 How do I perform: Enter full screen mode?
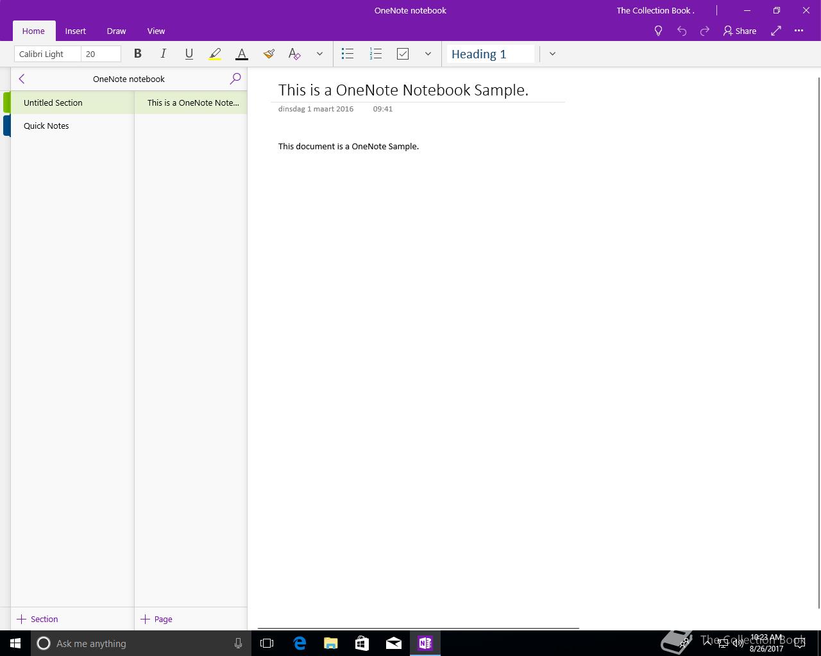(776, 31)
